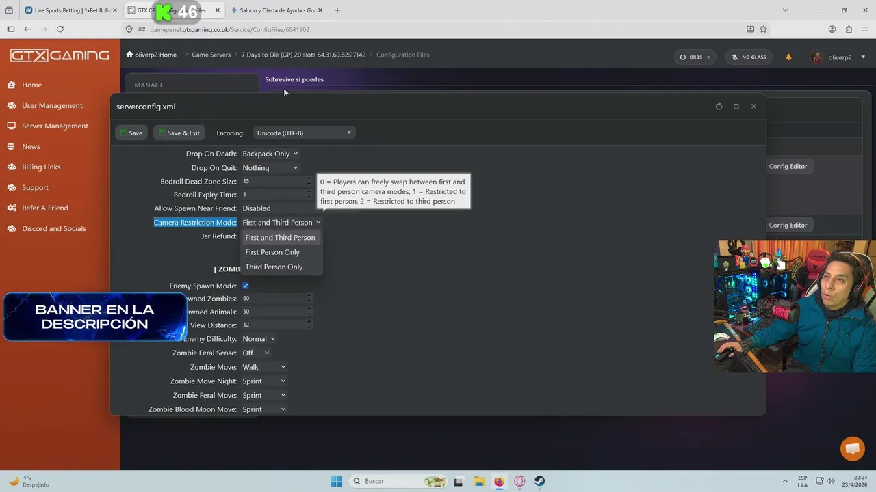Open Allow Spawn Near Friend dropdown

coord(276,208)
